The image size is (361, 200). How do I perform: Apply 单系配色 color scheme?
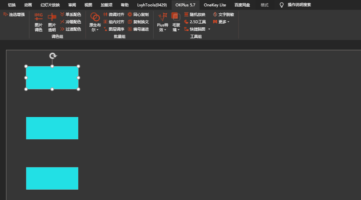71,14
